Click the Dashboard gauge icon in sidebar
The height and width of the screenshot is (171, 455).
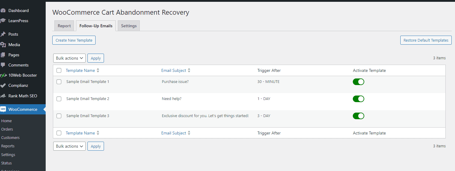click(x=3, y=10)
